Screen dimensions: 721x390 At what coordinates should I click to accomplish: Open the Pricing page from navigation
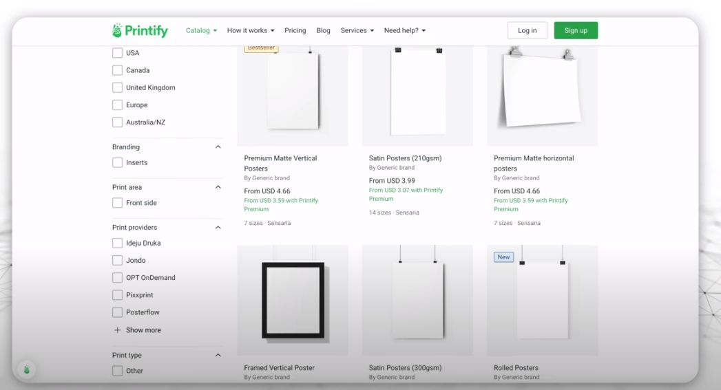(295, 30)
